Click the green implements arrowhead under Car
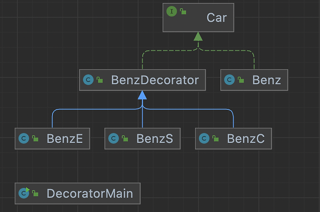The height and width of the screenshot is (212, 320). [x=198, y=37]
